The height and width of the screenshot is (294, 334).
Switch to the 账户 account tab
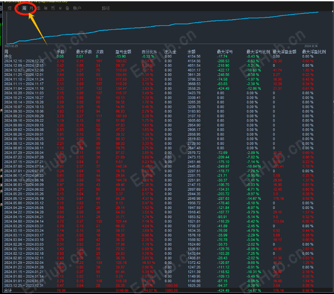point(77,8)
